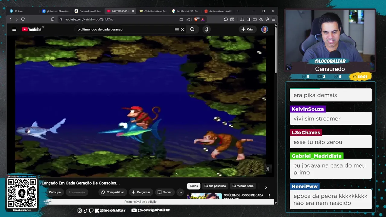Click the Responsável pela edição tooltip bar
386x217 pixels.
141,202
